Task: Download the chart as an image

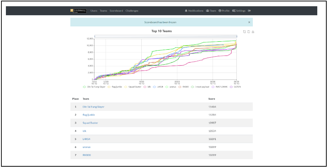Action: [x=253, y=32]
